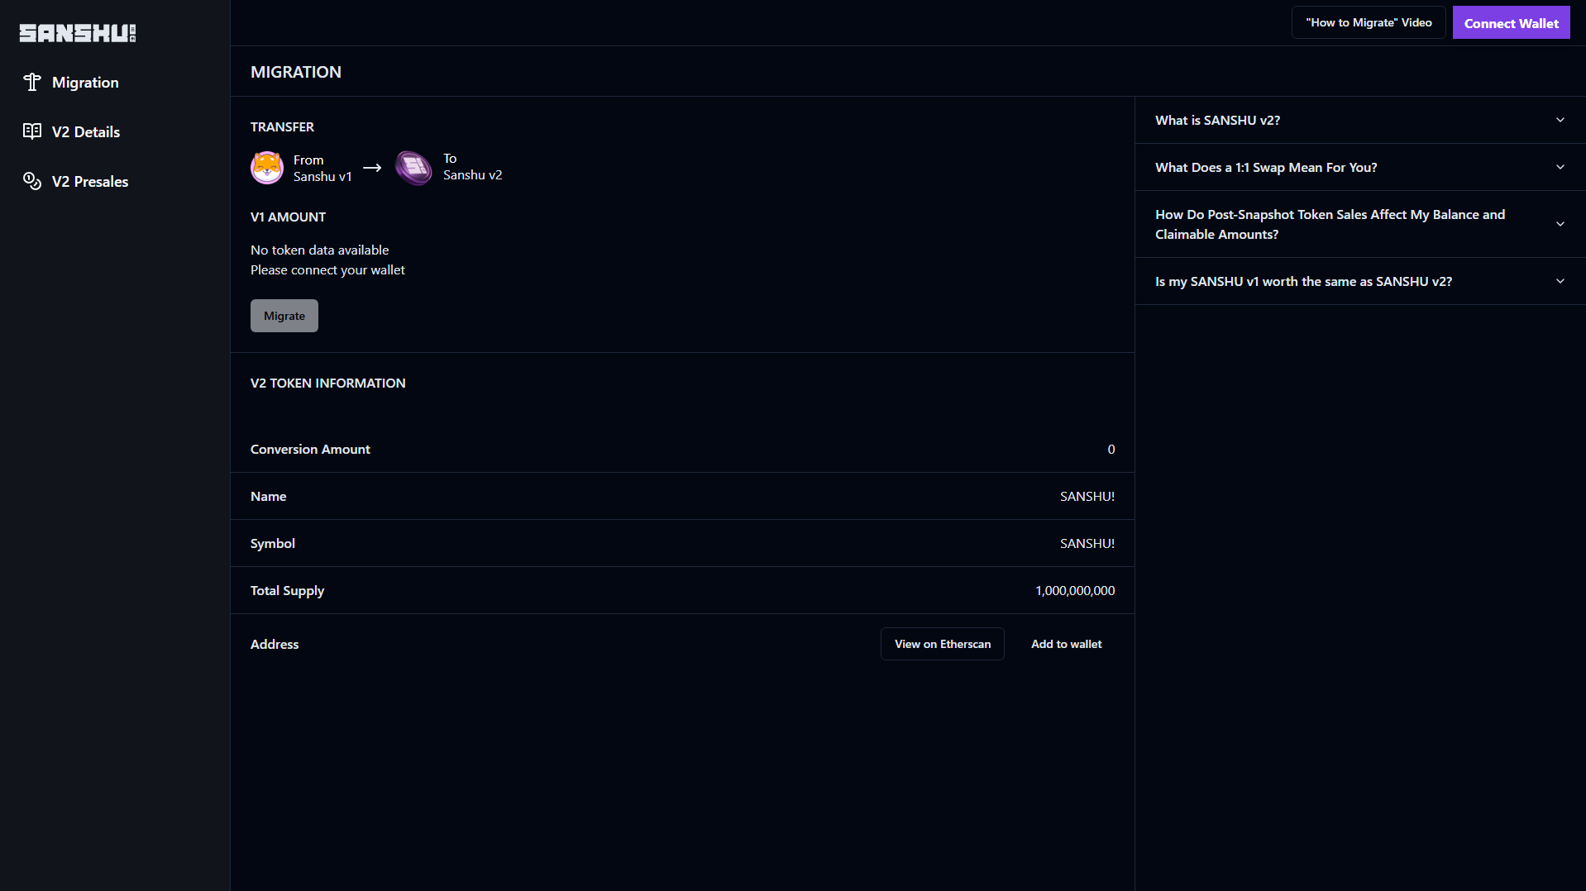Click the V2 Details book icon

pyautogui.click(x=32, y=131)
